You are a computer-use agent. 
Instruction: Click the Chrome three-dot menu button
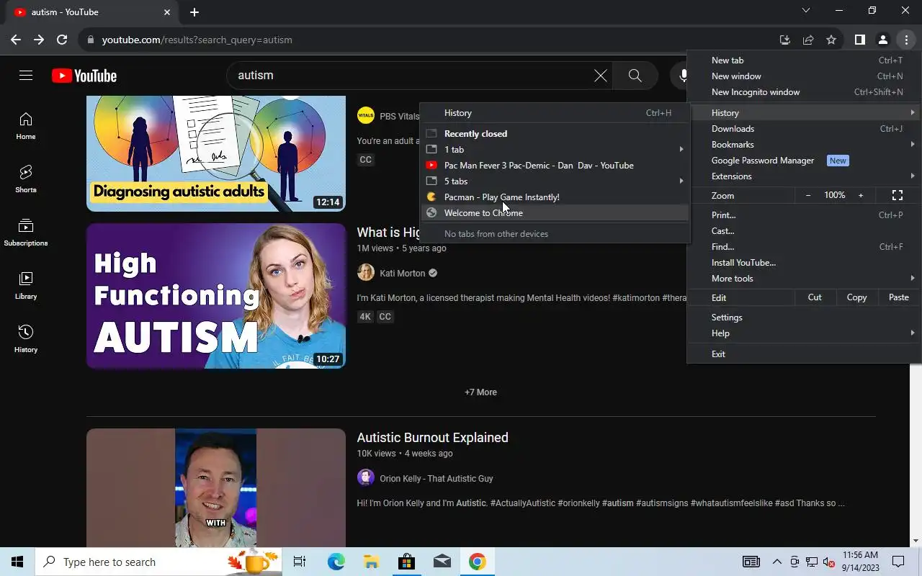[x=906, y=40]
